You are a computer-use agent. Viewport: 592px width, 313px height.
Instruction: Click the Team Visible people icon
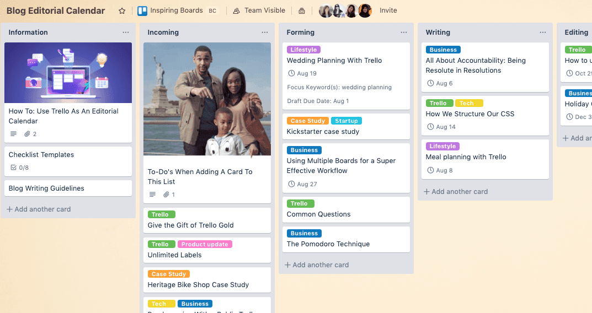pos(236,11)
